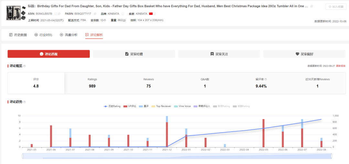
Task: Toggle the 直评 series in legend
Action: [144, 106]
